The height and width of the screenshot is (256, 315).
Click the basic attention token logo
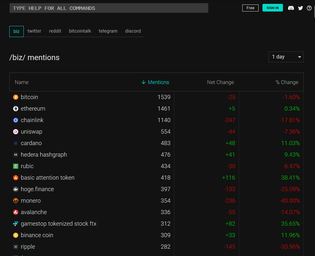pos(16,178)
